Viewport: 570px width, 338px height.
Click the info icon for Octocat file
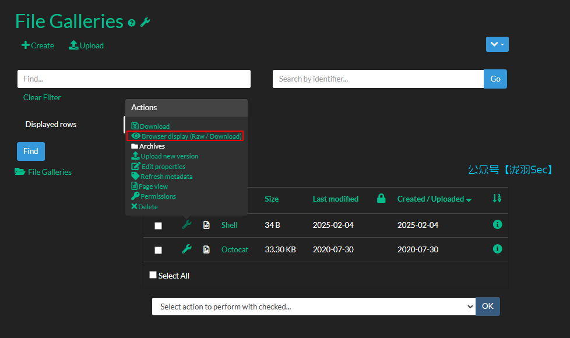[497, 249]
